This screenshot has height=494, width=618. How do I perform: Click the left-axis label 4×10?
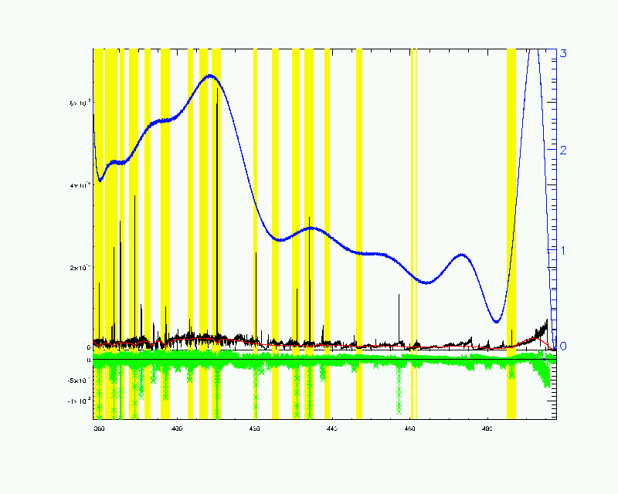pos(80,185)
